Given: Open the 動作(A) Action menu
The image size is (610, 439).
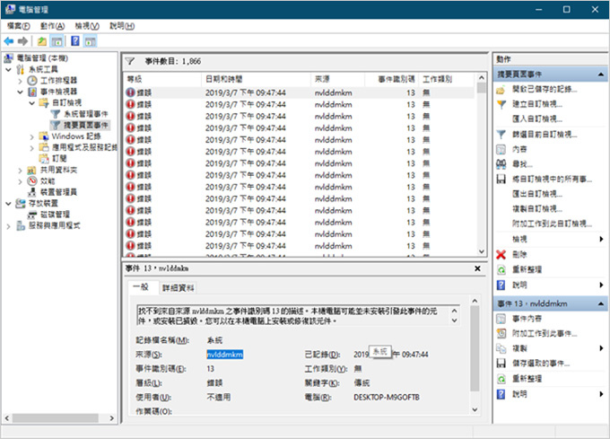Looking at the screenshot, I should click(53, 26).
